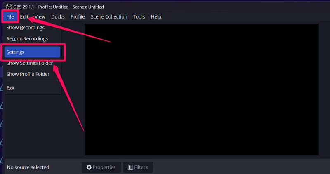Open the View menu

pos(40,17)
